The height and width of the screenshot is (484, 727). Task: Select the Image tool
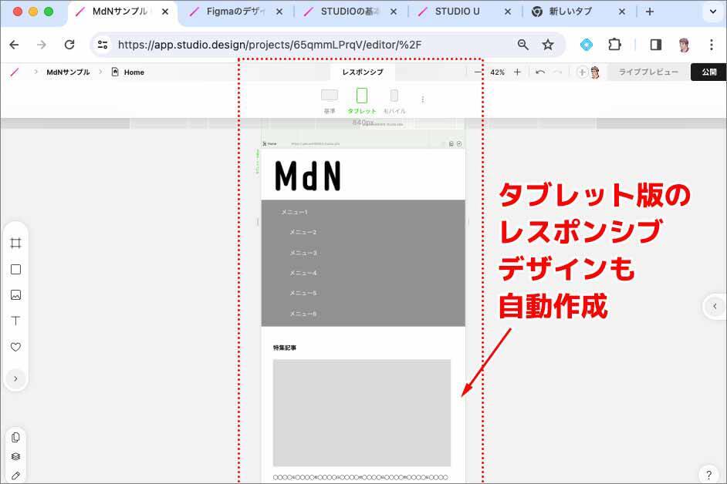coord(15,295)
